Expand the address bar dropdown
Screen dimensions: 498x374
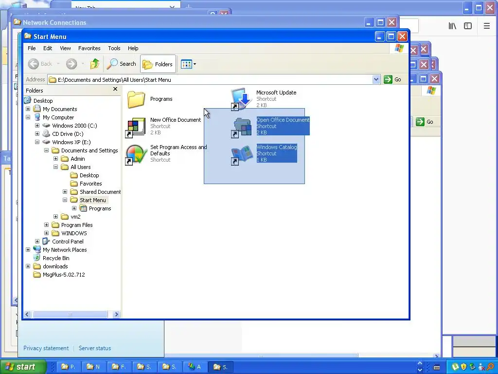click(376, 79)
